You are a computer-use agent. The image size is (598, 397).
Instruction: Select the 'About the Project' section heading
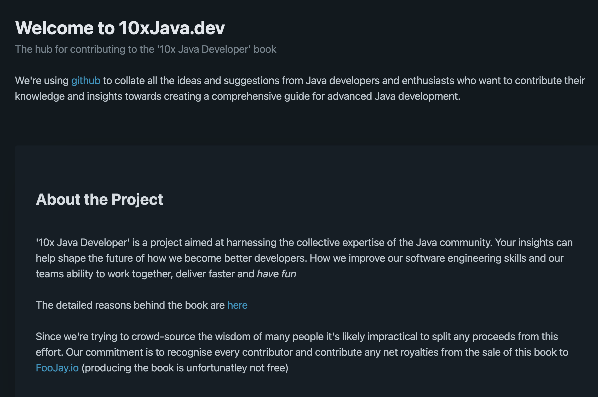pyautogui.click(x=100, y=200)
